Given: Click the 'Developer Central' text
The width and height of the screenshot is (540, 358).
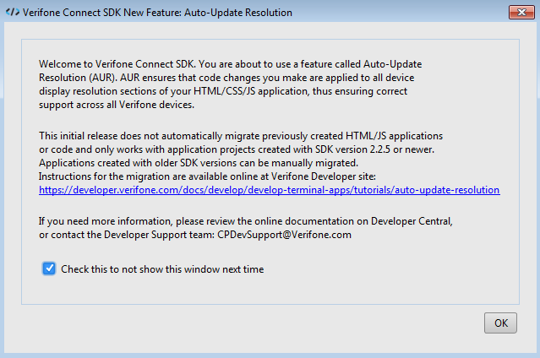Looking at the screenshot, I should [x=412, y=221].
